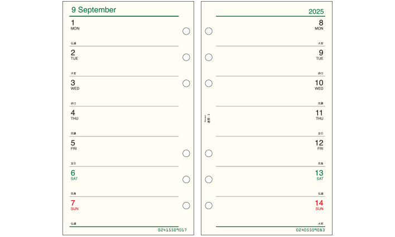Image resolution: width=395 pixels, height=237 pixels.
Task: Select the green 13 SAT entry
Action: tap(319, 175)
